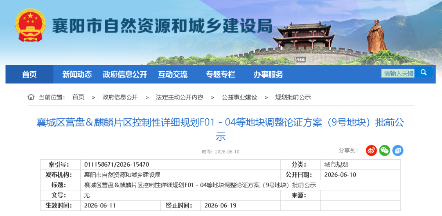Click the blue copy-link share icon
442x216 pixels.
[x=398, y=150]
